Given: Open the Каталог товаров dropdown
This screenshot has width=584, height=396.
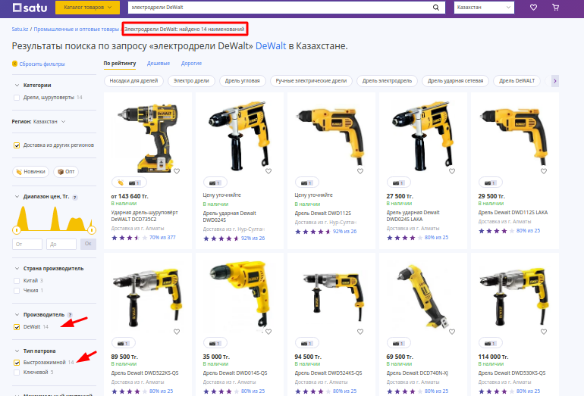Looking at the screenshot, I should click(x=87, y=8).
